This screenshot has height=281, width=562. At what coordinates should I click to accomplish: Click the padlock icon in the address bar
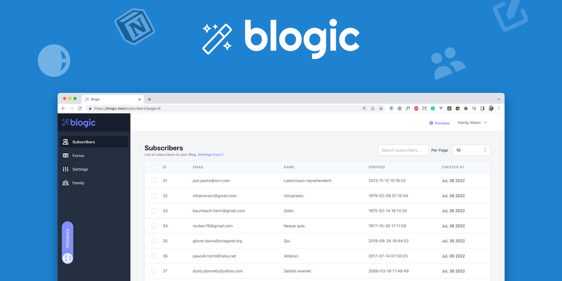click(91, 108)
